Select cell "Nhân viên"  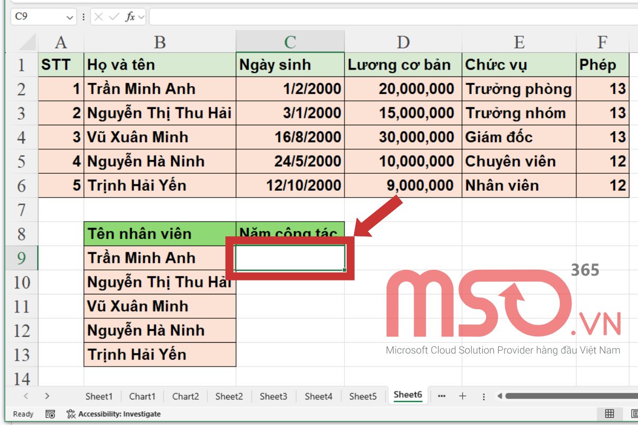click(x=519, y=185)
